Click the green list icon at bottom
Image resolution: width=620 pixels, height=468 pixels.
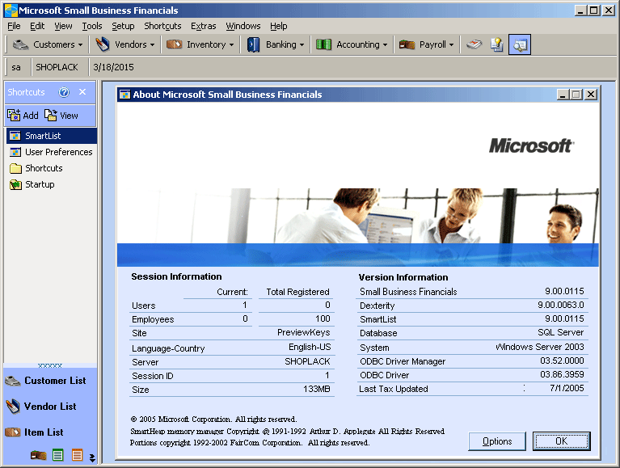[x=57, y=455]
